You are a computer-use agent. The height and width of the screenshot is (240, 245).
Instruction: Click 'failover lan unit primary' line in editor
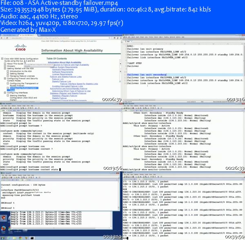(x=145, y=49)
